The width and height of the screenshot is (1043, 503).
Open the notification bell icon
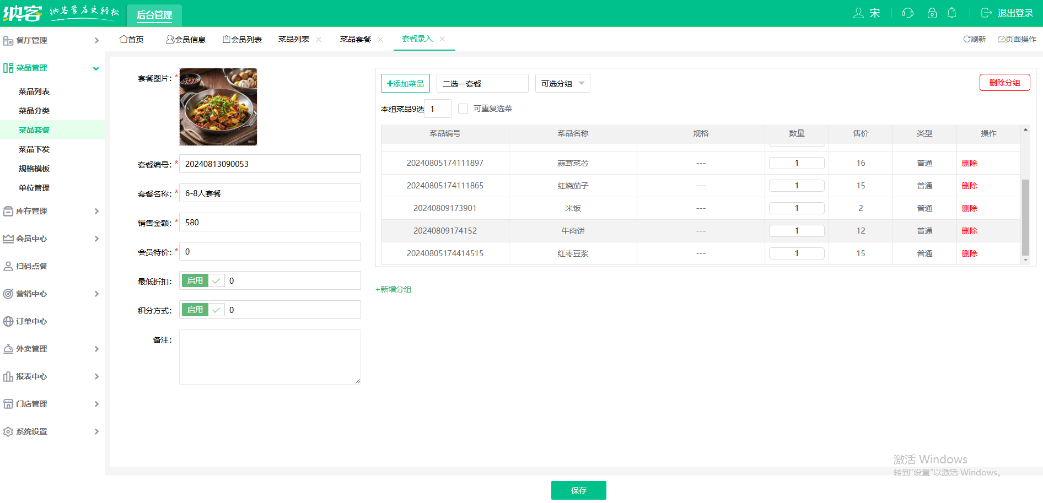pyautogui.click(x=951, y=13)
